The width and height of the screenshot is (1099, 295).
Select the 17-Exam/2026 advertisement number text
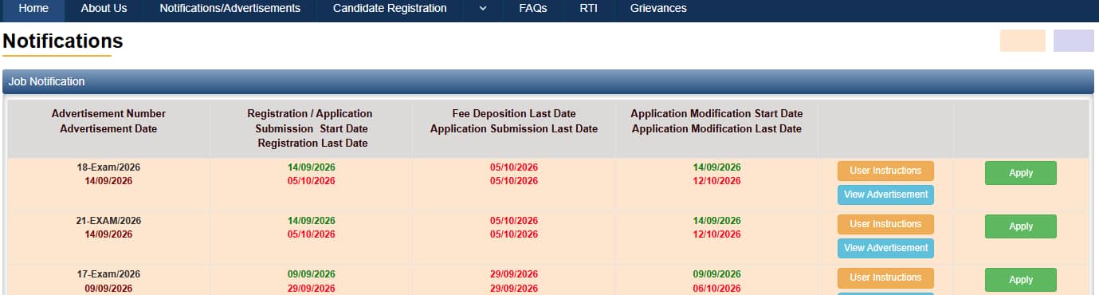(108, 274)
